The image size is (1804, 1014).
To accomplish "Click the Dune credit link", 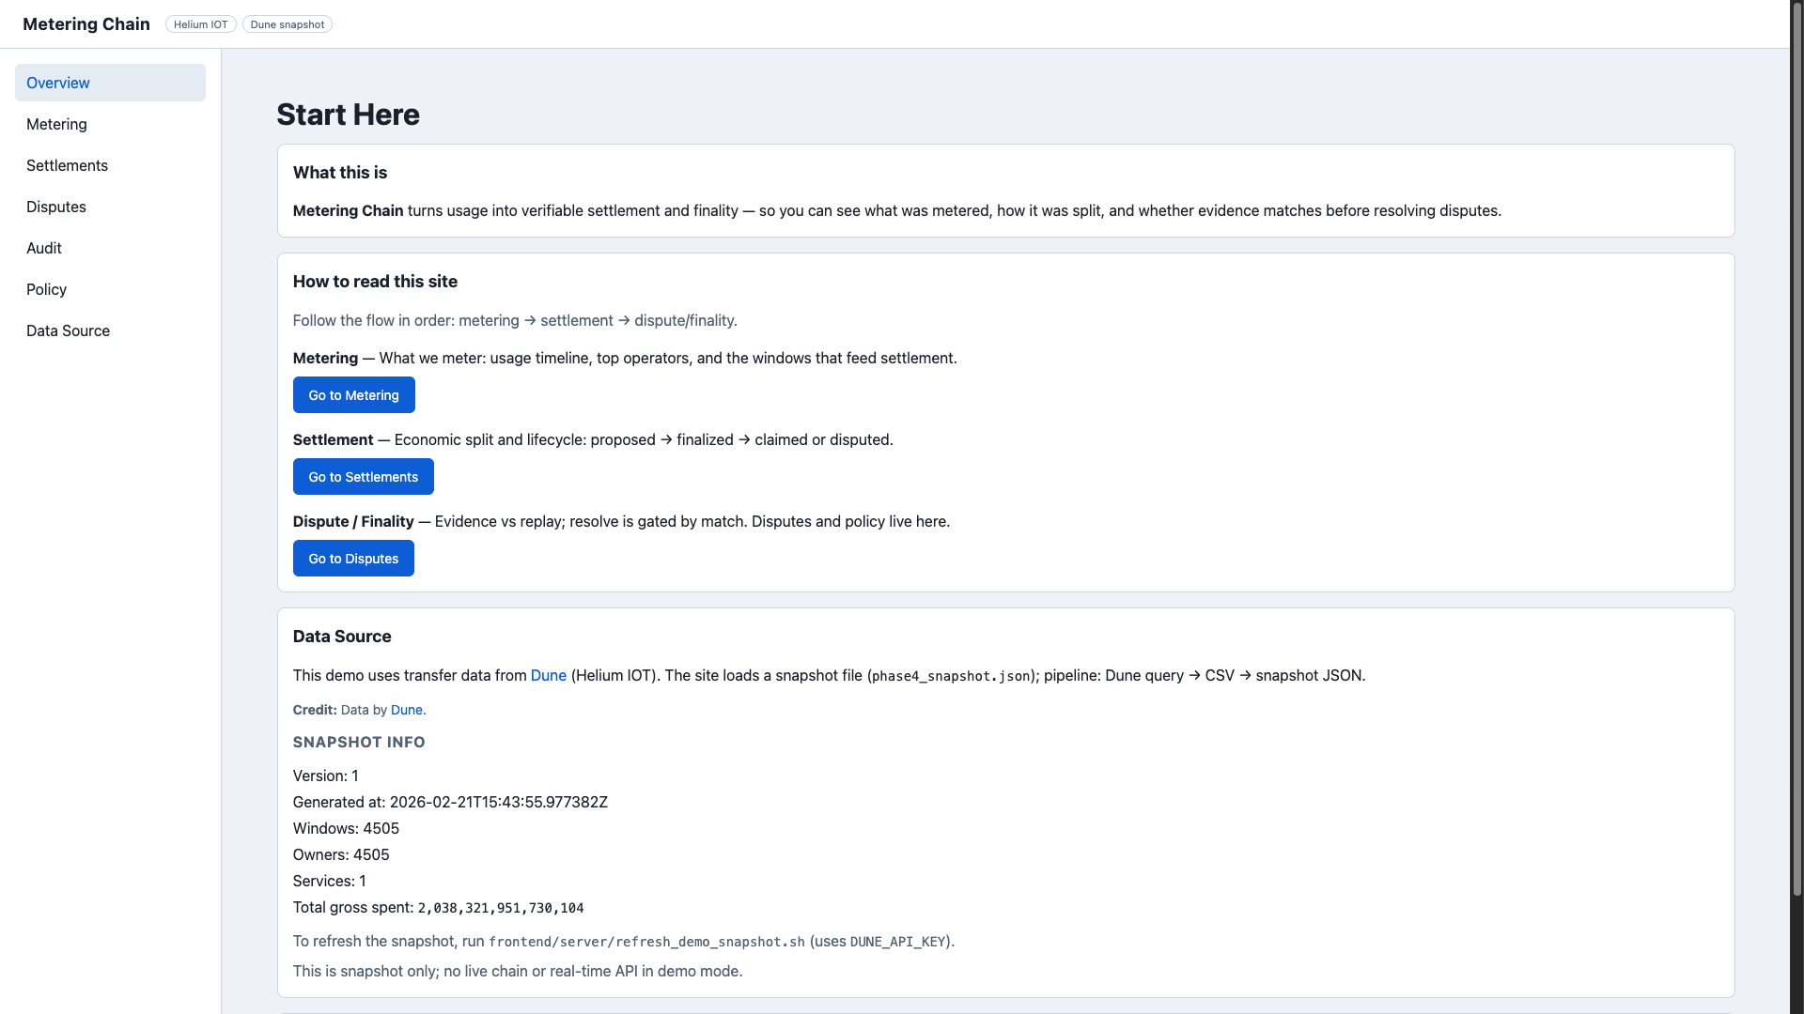I will click(407, 710).
